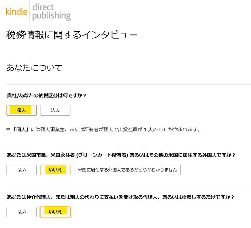Click the 納税区分は何ですか question label
The image size is (251, 228).
[46, 95]
